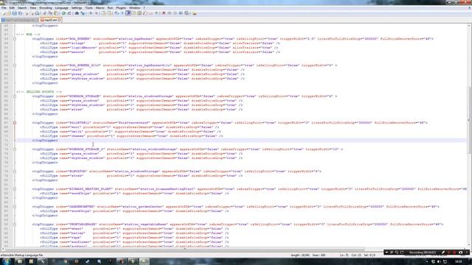Open the Edit menu
The image size is (472, 265).
(x=12, y=8)
